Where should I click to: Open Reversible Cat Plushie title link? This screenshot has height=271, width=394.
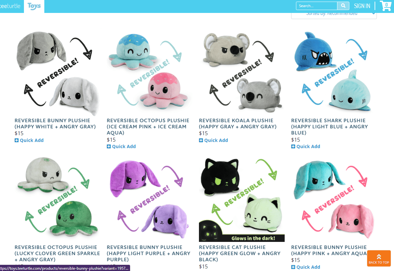click(240, 253)
